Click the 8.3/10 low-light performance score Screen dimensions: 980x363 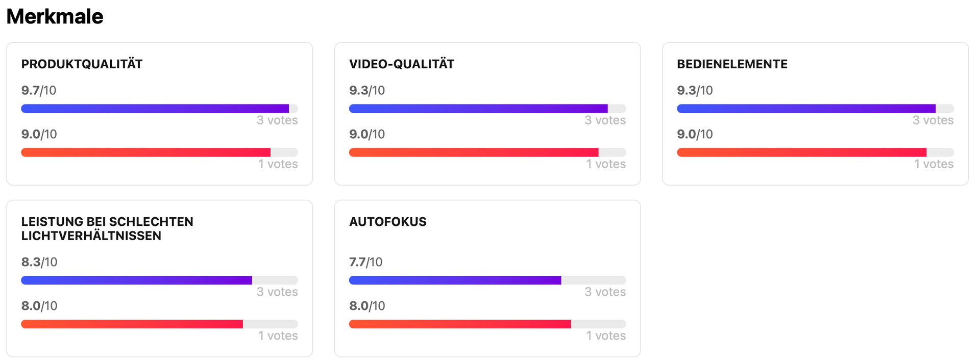pyautogui.click(x=39, y=263)
